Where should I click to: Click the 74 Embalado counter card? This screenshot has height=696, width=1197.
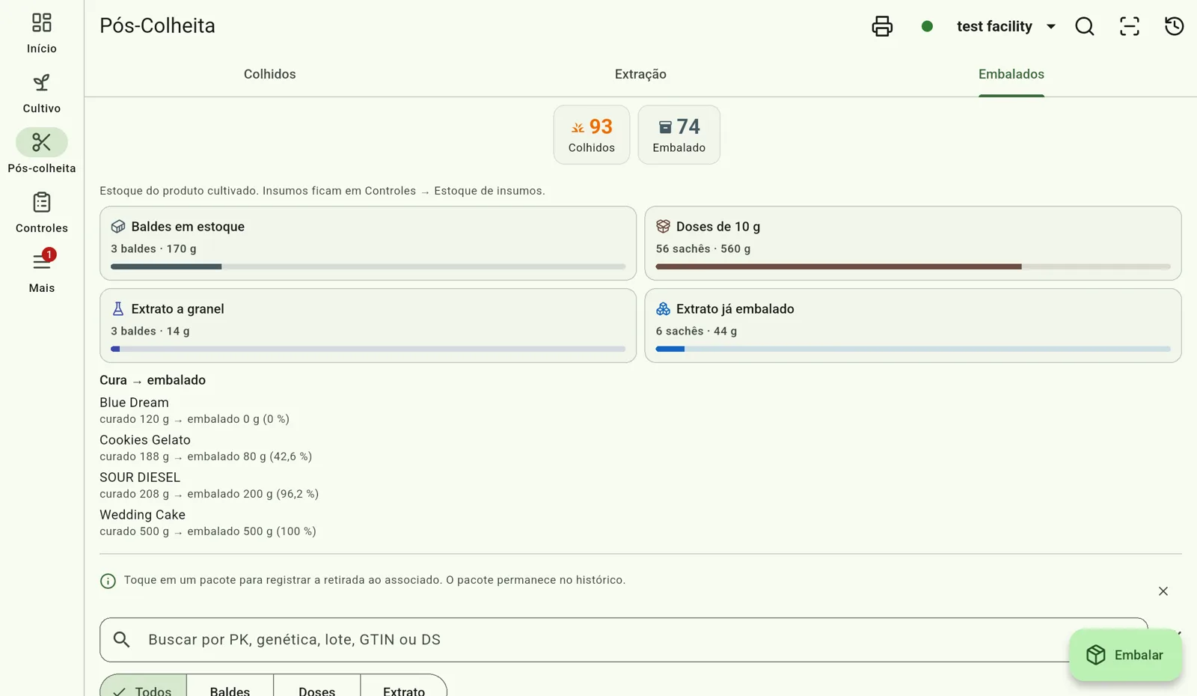(x=679, y=135)
